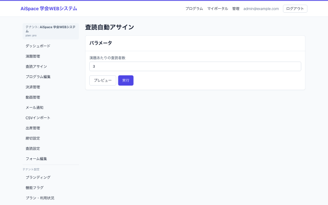Click the AiSpace 学会WEBシステム logo link

pos(49,9)
